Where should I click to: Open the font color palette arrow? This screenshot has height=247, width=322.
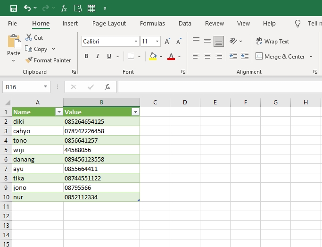point(179,56)
